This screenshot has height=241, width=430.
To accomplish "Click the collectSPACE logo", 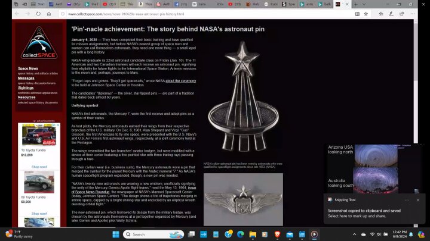I will (39, 43).
